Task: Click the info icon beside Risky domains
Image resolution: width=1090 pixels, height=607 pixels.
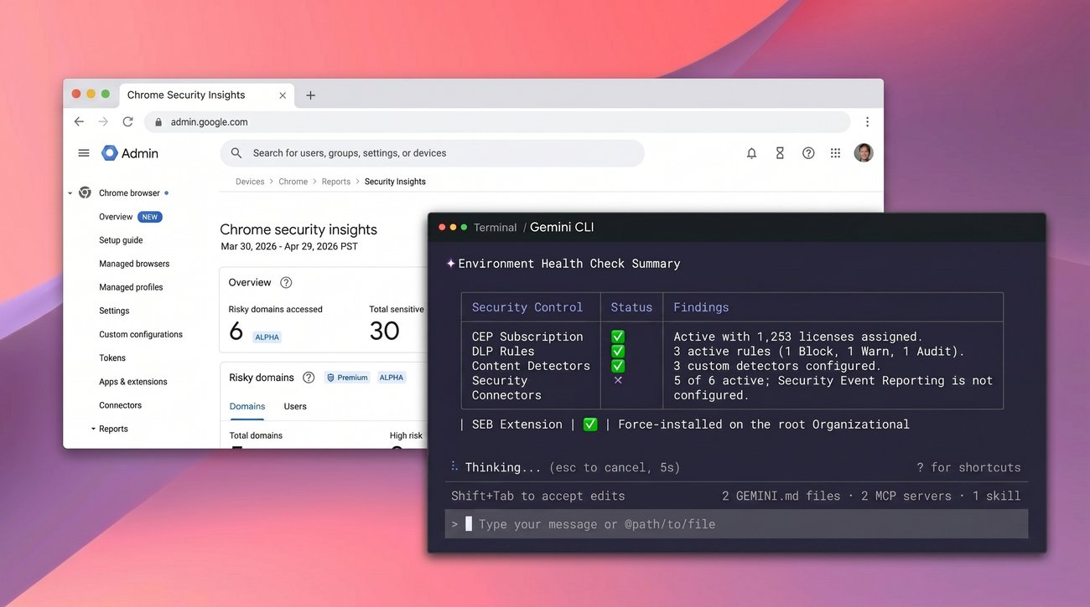Action: [309, 378]
